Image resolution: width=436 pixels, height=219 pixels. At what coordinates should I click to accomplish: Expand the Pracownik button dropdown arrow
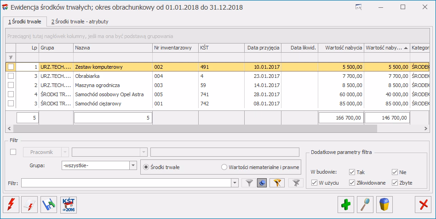tap(65, 152)
